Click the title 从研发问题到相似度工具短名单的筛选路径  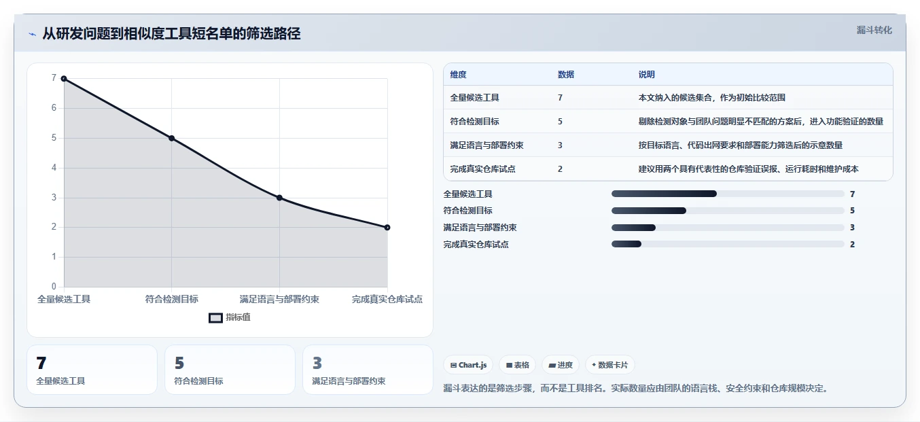coord(171,33)
